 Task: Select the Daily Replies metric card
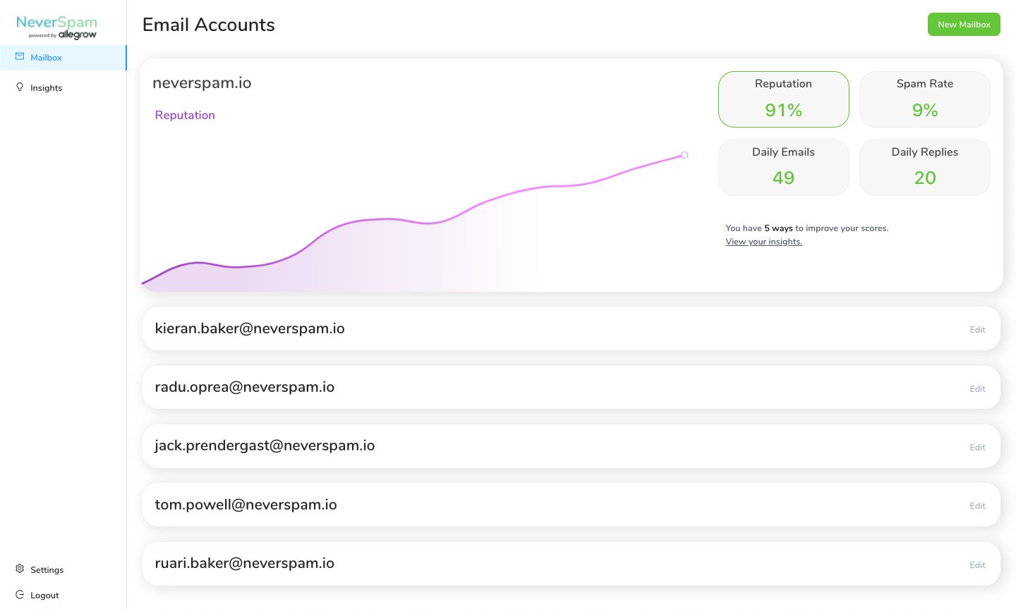click(x=924, y=167)
